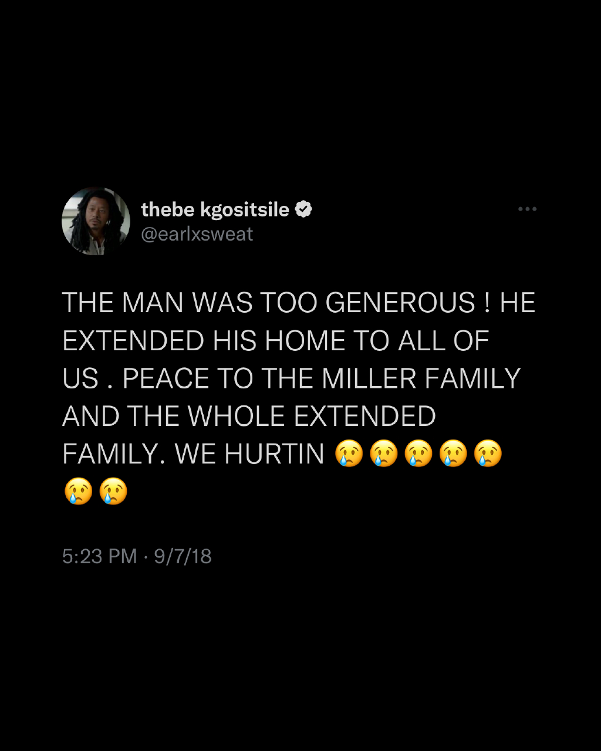Open the 5:23 PM timestamp link
601x751 pixels.
click(97, 557)
